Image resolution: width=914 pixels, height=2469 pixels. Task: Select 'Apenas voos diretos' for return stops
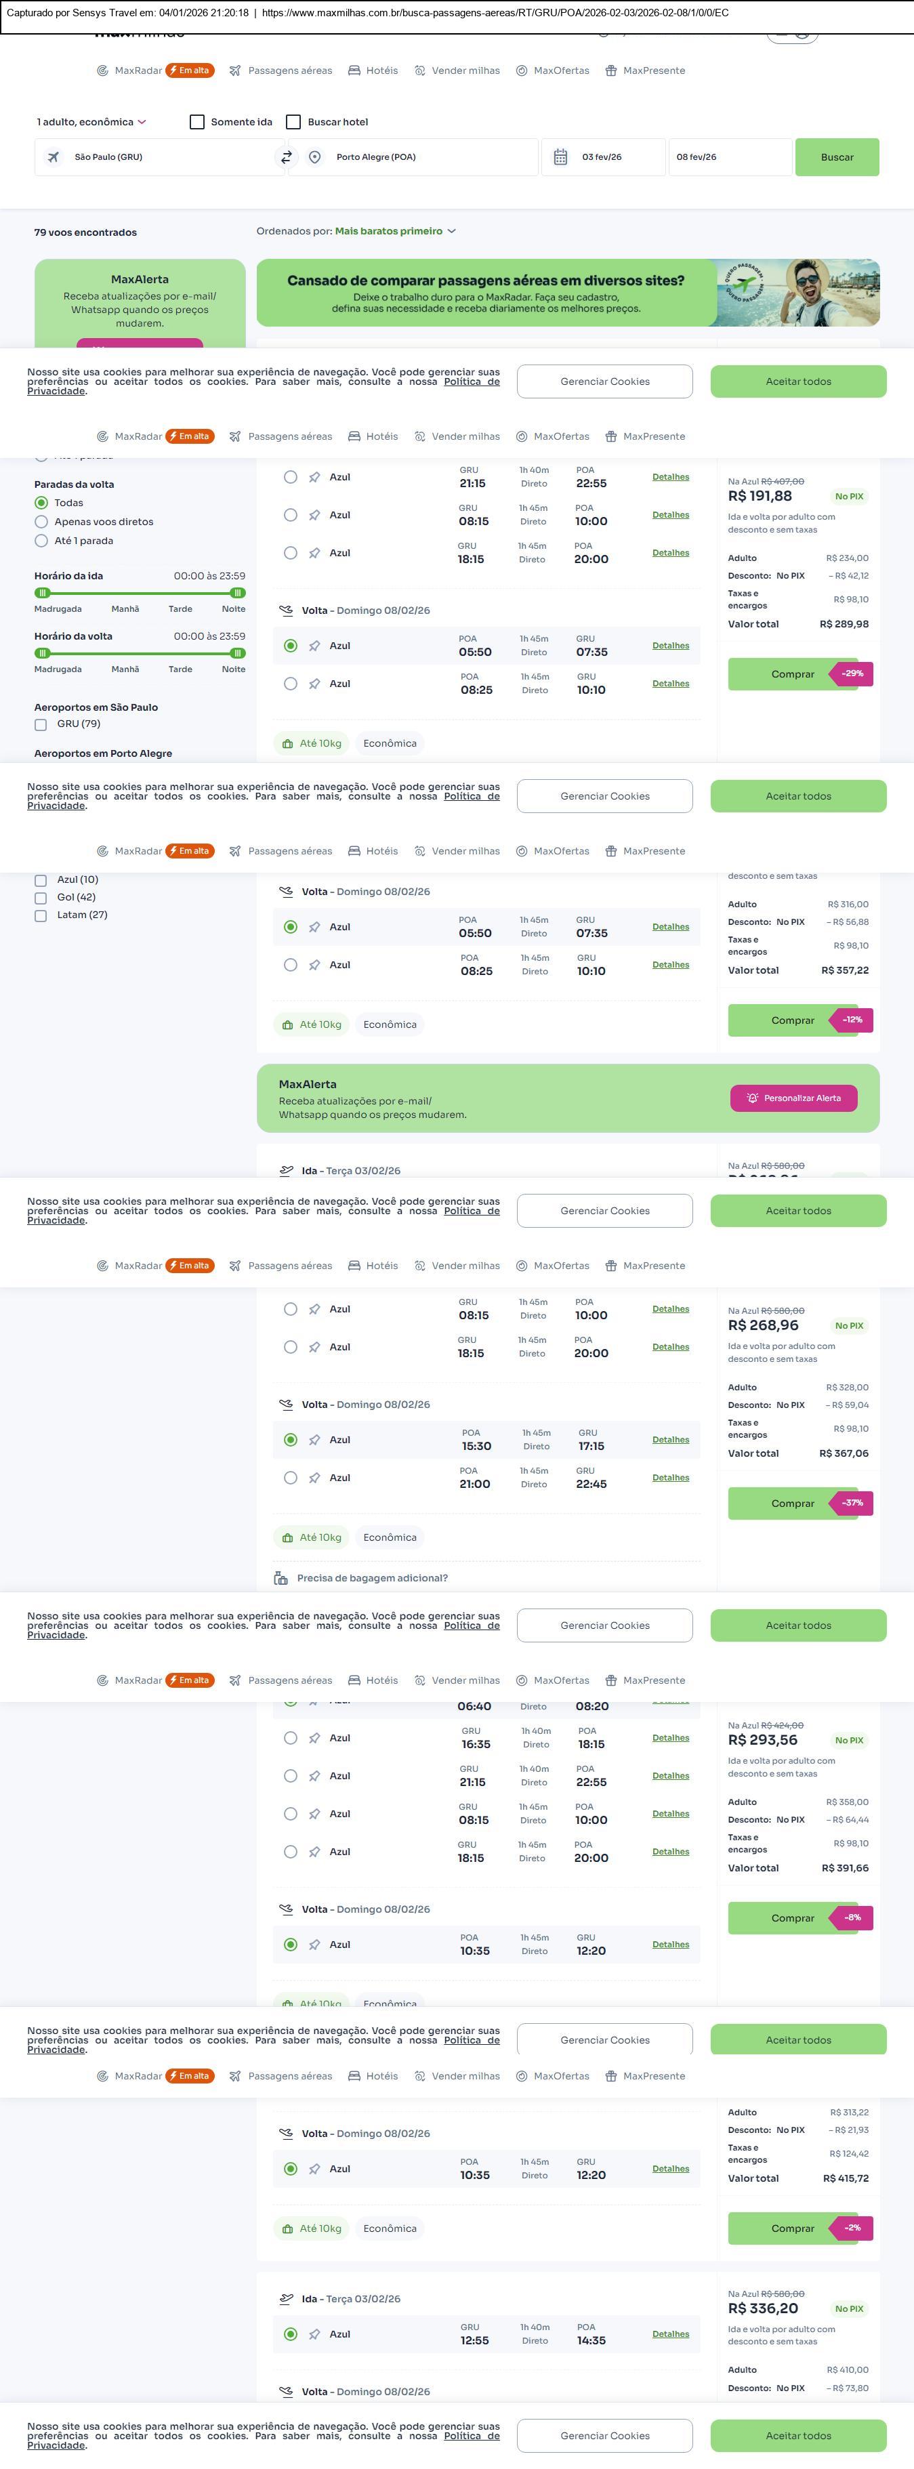[41, 522]
